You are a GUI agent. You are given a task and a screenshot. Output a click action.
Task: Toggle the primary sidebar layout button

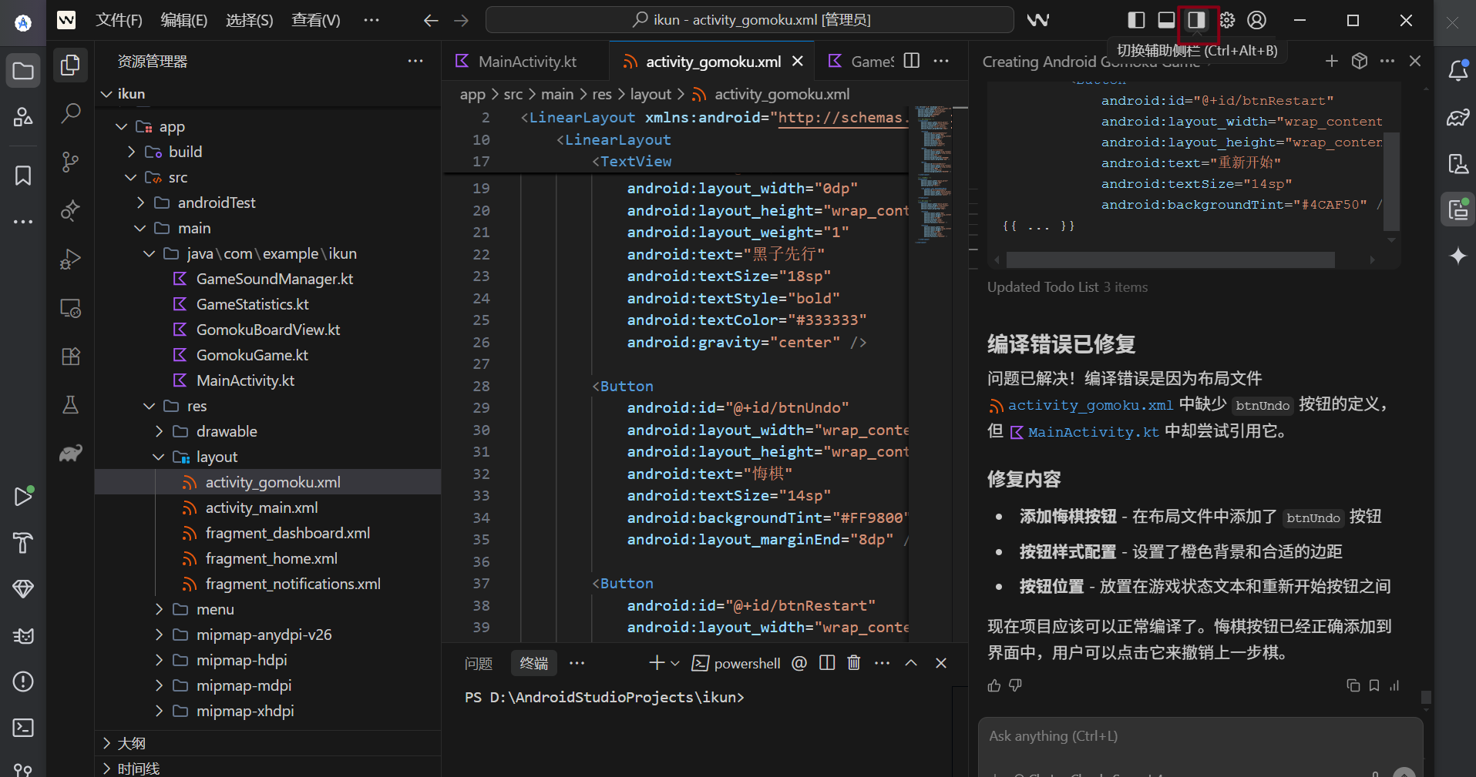(x=1136, y=20)
